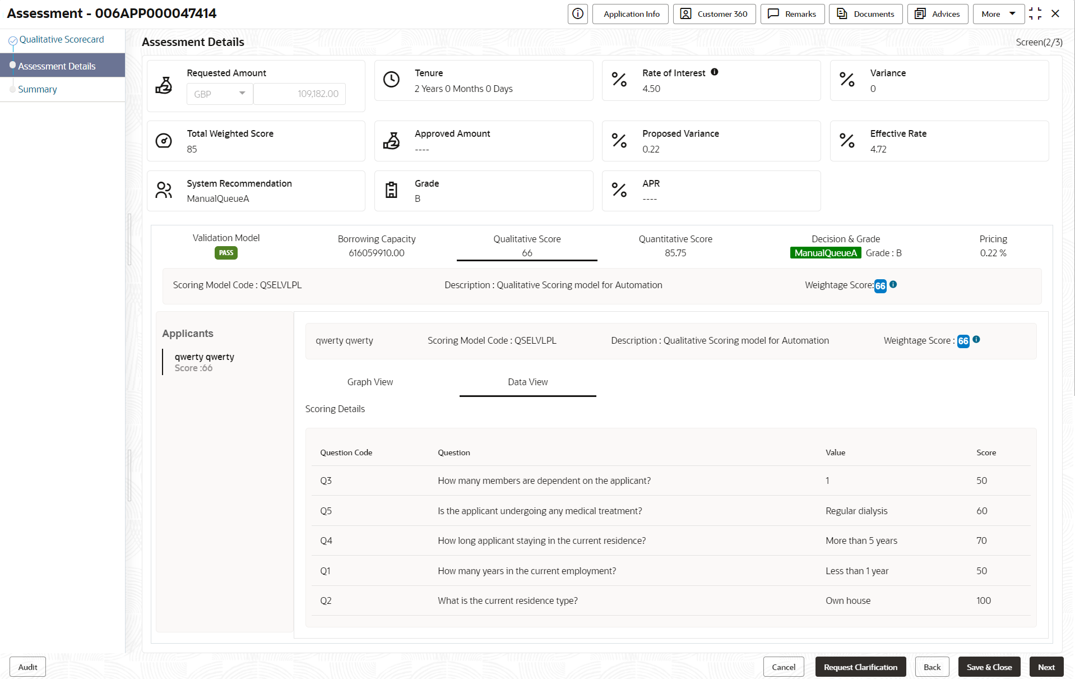Expand the More menu dropdown

point(998,14)
